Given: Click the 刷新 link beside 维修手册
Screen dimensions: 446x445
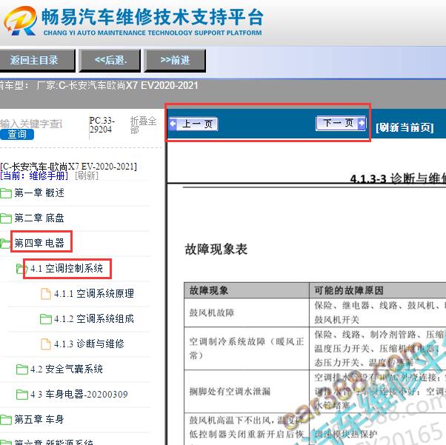Looking at the screenshot, I should (87, 175).
